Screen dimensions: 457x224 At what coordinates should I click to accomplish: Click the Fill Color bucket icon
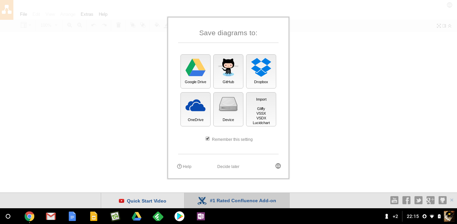tap(157, 25)
